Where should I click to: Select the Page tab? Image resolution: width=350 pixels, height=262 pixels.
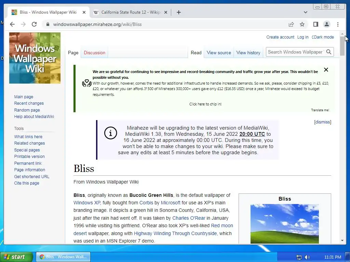(73, 53)
